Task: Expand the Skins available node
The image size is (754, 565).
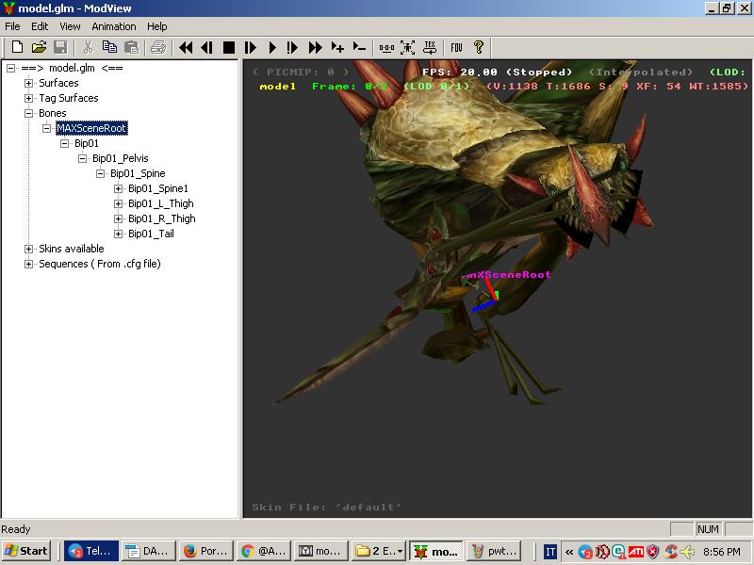Action: point(29,249)
